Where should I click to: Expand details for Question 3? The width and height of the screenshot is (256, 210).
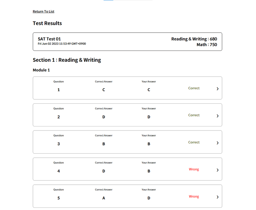point(218,143)
